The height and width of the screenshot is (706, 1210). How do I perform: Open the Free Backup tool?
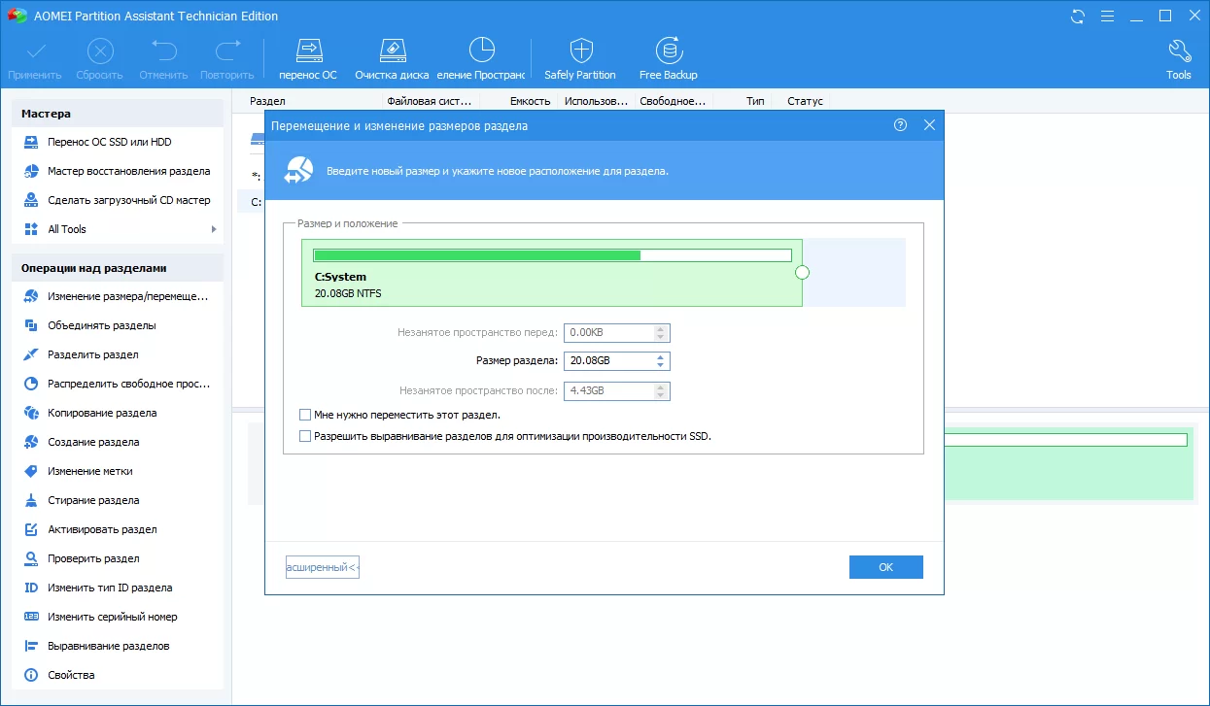pos(668,59)
